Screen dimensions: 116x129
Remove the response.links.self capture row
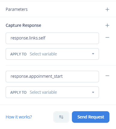[107, 37]
